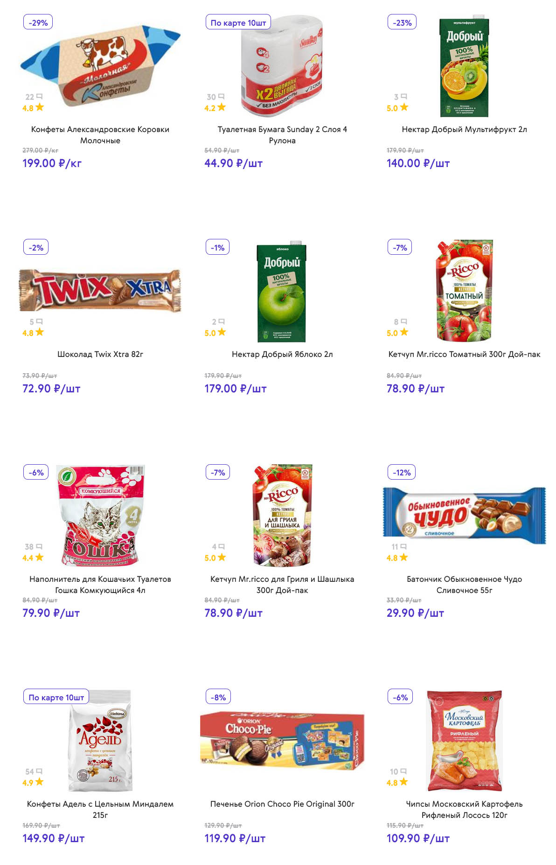The width and height of the screenshot is (556, 865).
Task: Click the 109.90 ₽/шт price of the Московский Картофель chips
Action: (x=418, y=838)
